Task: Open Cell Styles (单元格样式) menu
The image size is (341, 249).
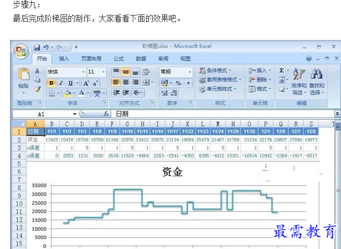Action: [218, 89]
